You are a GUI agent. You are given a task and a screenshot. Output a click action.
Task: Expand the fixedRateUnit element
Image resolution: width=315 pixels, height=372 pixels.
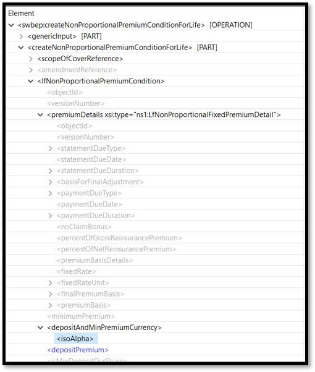(x=50, y=283)
